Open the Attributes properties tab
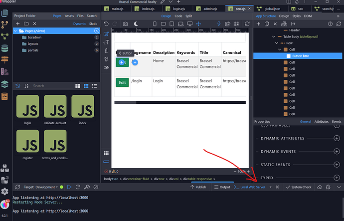The height and width of the screenshot is (221, 344). pos(322,121)
